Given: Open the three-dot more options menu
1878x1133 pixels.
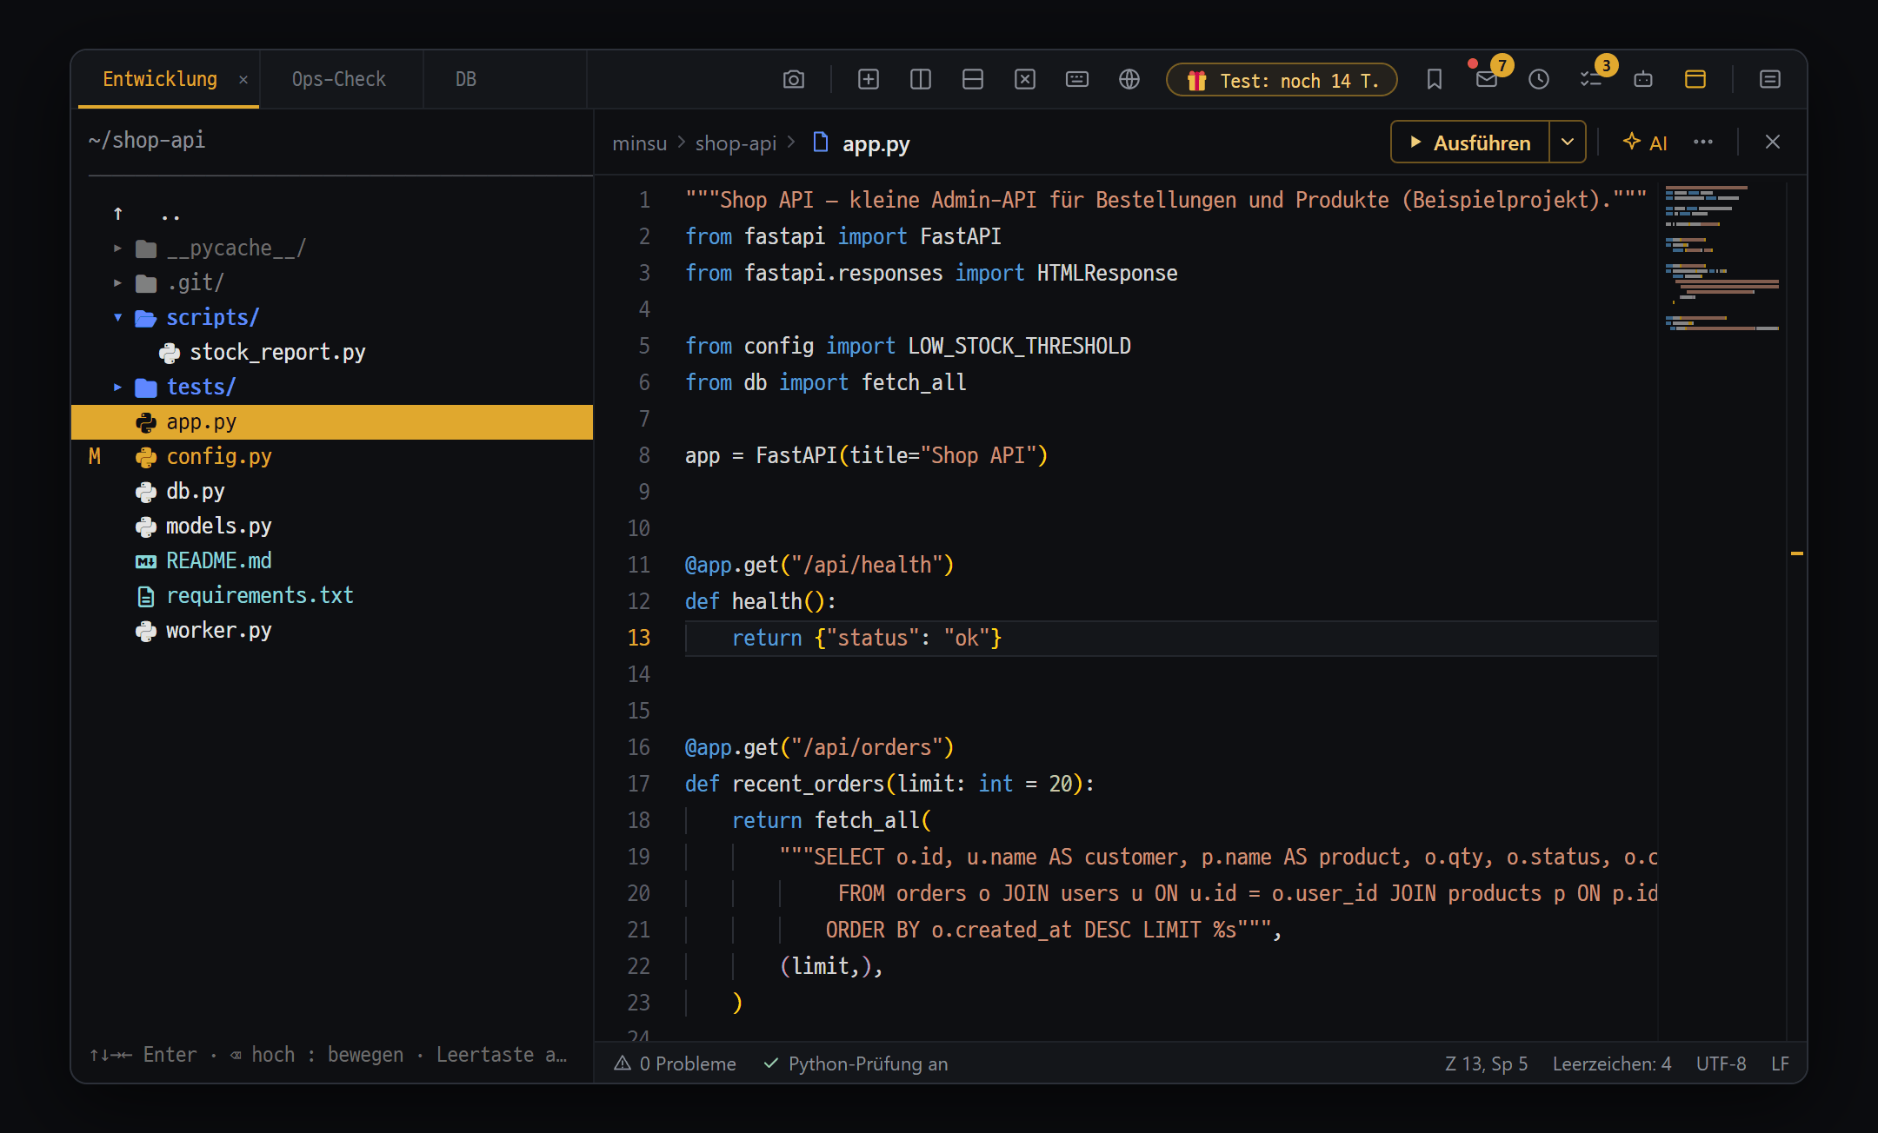Looking at the screenshot, I should (1702, 142).
